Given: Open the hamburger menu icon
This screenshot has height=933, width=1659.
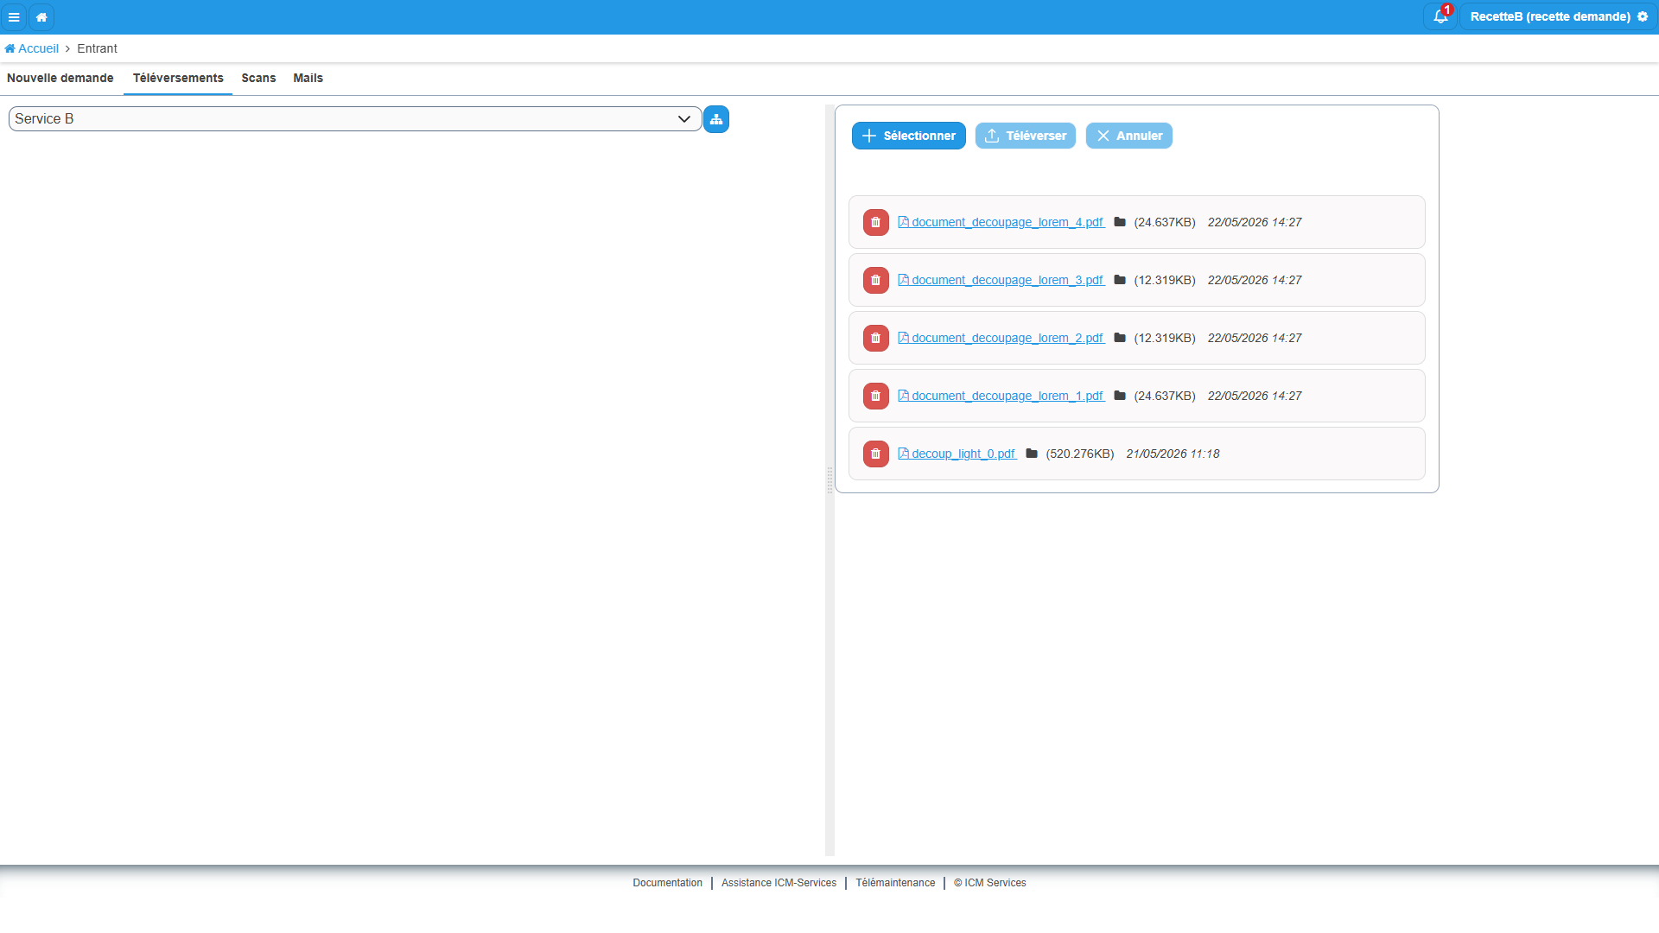Looking at the screenshot, I should 14,16.
